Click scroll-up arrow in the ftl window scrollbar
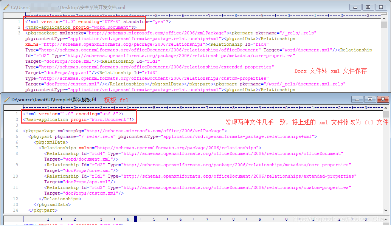391x226 pixels. tap(386, 108)
